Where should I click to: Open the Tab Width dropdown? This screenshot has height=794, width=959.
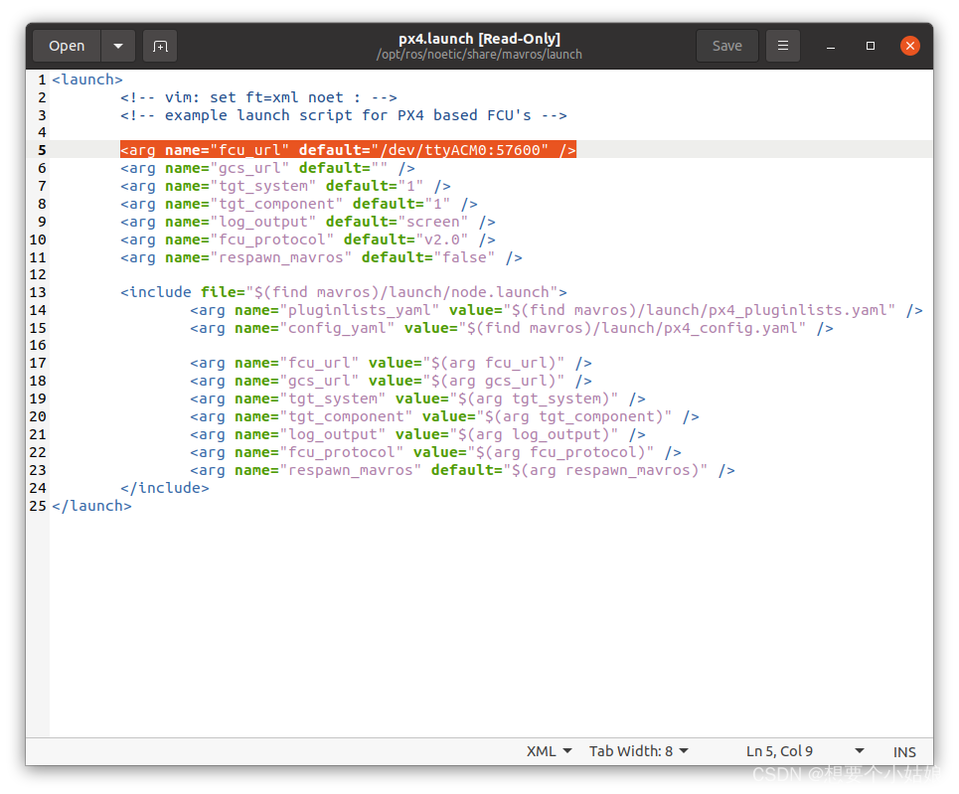[x=638, y=751]
